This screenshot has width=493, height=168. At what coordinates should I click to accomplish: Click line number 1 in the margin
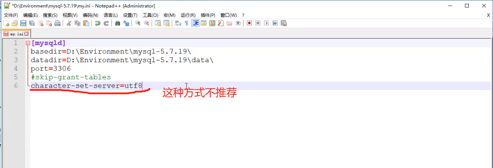pos(16,43)
